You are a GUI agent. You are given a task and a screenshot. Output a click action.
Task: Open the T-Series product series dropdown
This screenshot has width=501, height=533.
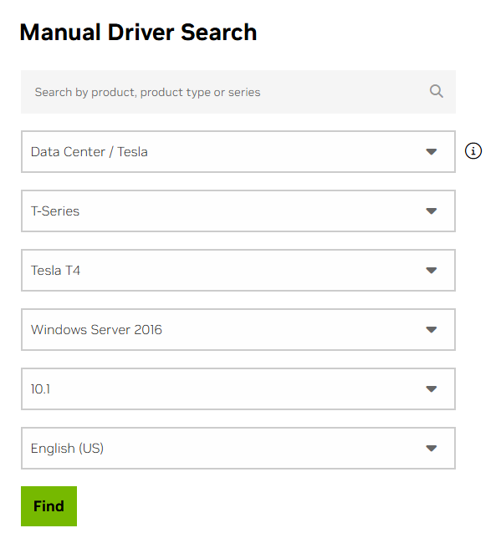(238, 211)
